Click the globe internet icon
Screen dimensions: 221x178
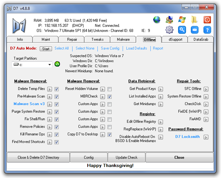[157, 20]
